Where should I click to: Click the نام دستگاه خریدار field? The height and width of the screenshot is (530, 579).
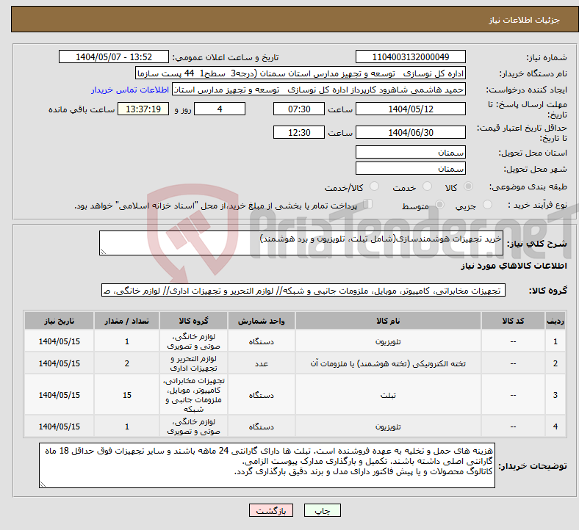coord(301,73)
